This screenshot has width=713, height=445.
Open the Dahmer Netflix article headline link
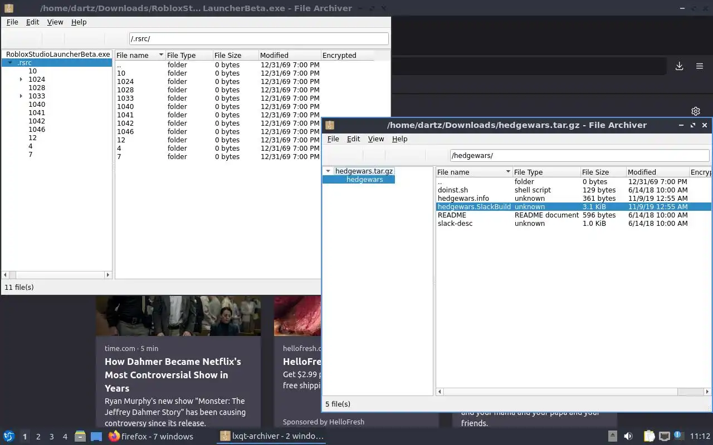point(173,375)
